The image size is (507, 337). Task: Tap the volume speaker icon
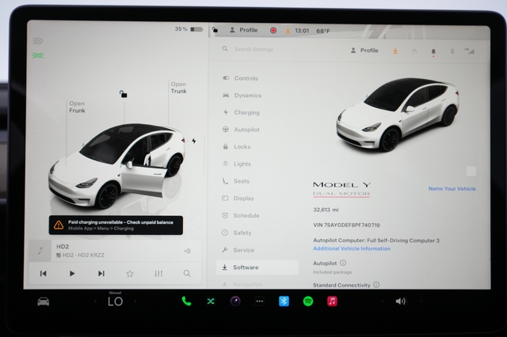click(401, 301)
